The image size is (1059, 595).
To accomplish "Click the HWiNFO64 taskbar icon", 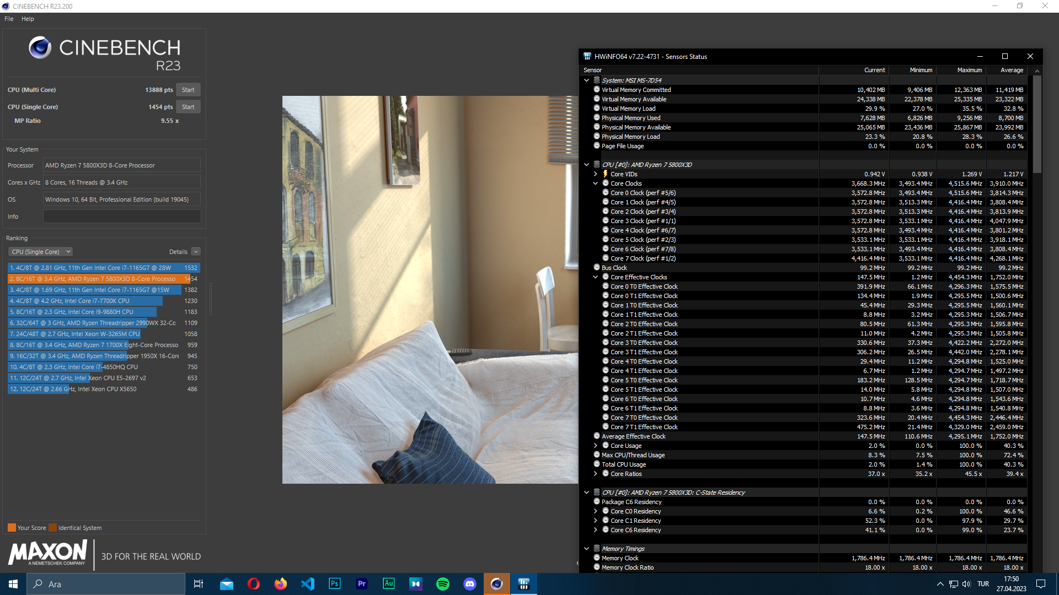I will (x=523, y=584).
